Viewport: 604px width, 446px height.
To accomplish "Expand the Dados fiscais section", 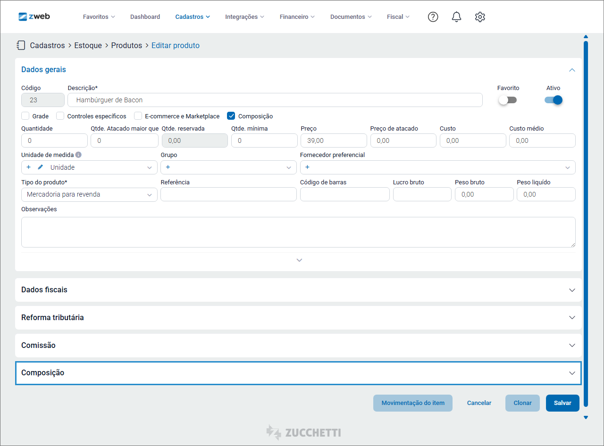I will pos(298,290).
